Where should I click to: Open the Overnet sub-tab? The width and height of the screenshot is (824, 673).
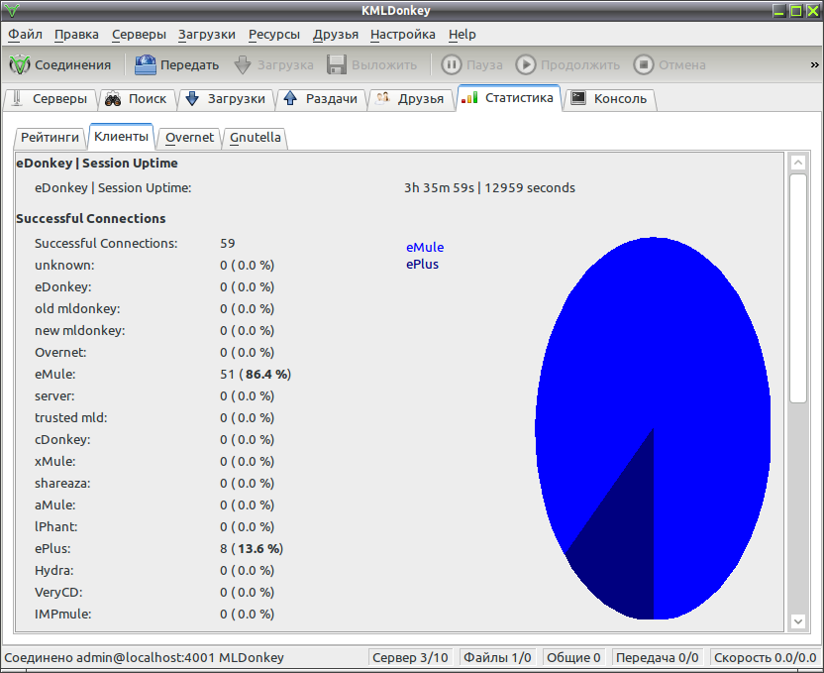pos(189,138)
